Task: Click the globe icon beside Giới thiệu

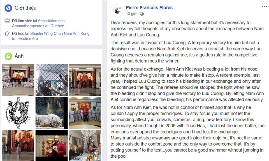Action: 8,8
